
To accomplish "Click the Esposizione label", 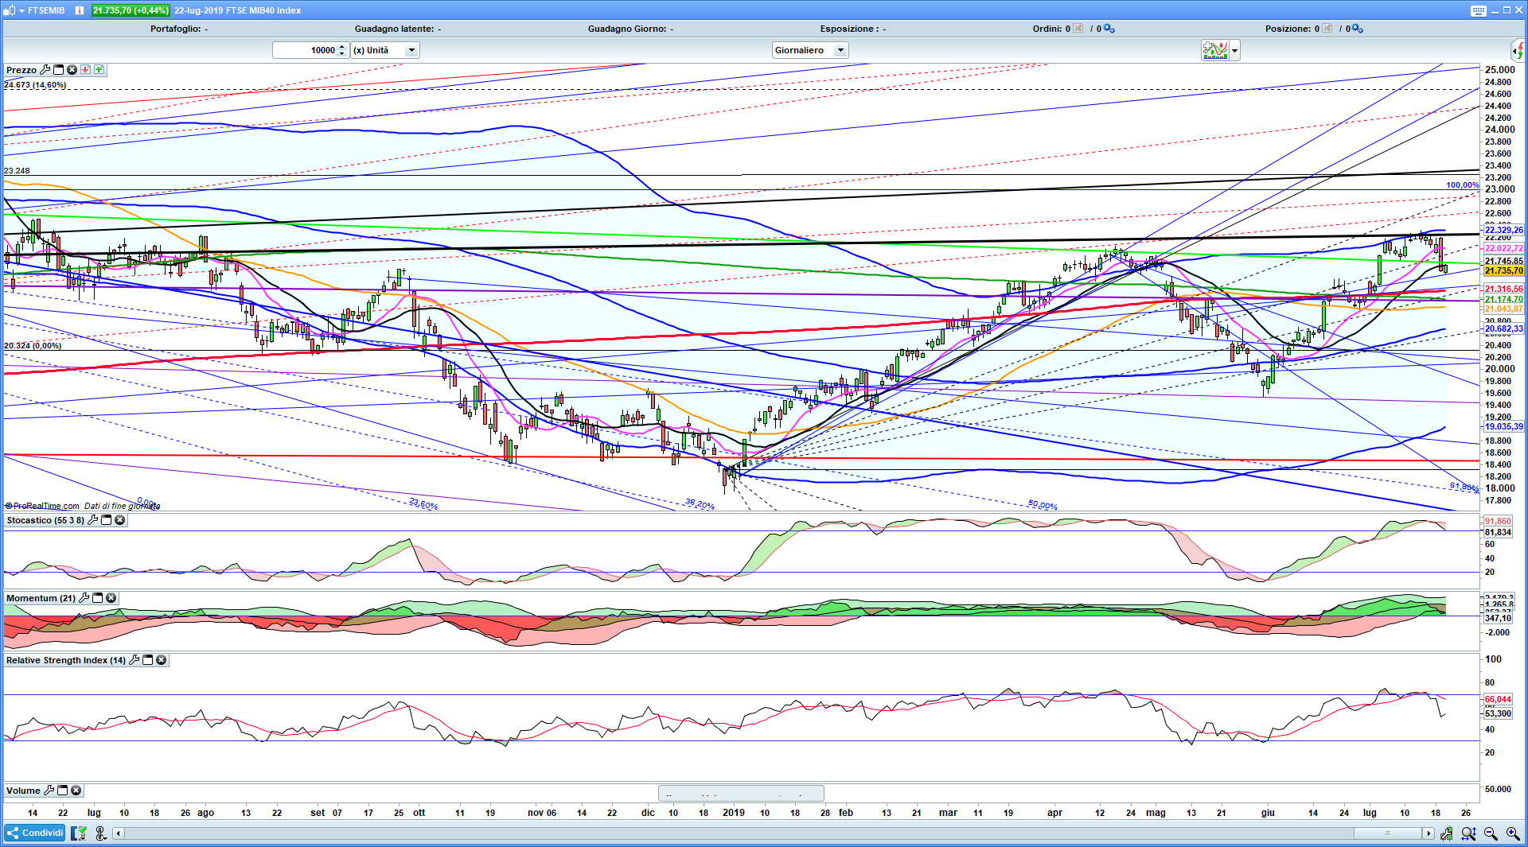I will point(853,29).
